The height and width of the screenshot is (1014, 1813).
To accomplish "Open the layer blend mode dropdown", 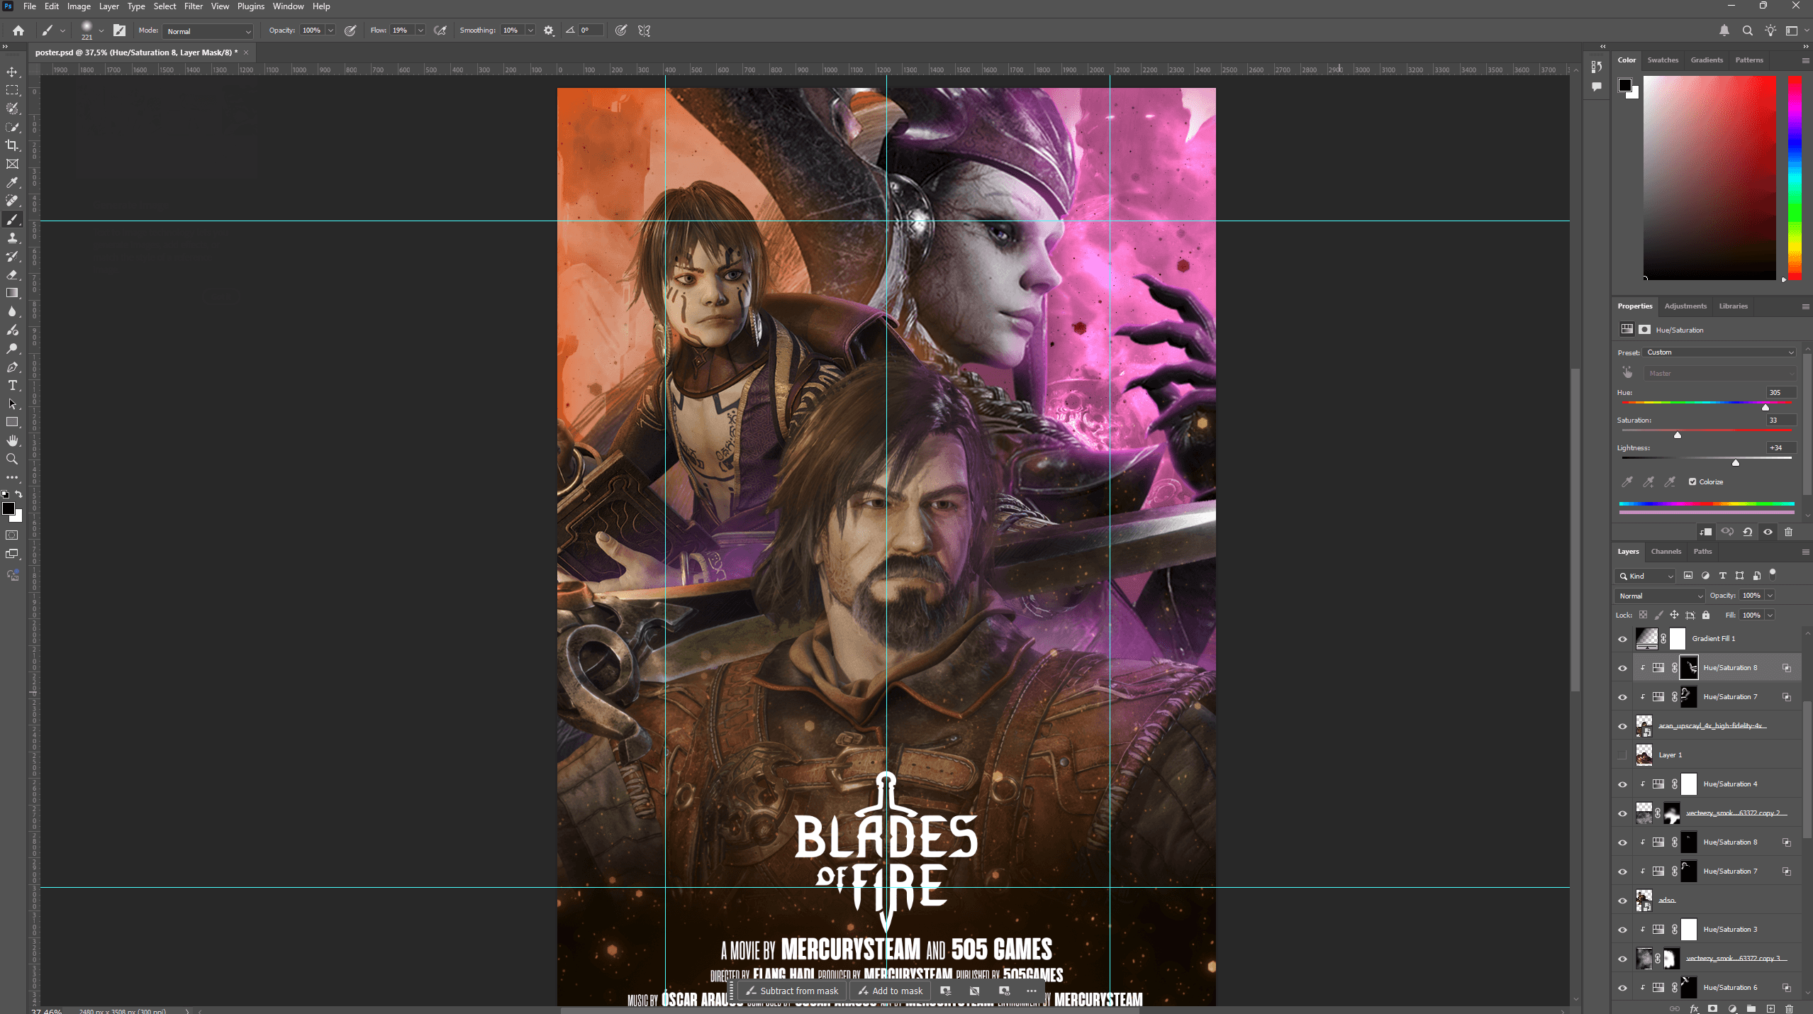I will click(1660, 596).
